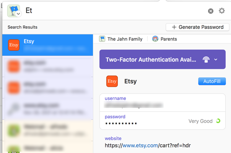Click the two-factor broadcast icon in the banner
Screen dimensions: 231x153
tap(206, 60)
